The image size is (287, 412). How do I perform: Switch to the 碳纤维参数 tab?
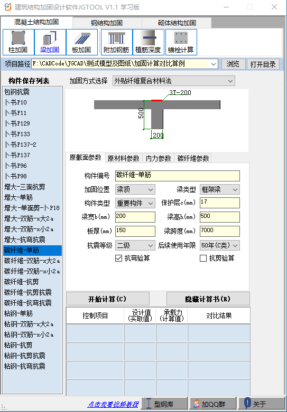(x=193, y=158)
